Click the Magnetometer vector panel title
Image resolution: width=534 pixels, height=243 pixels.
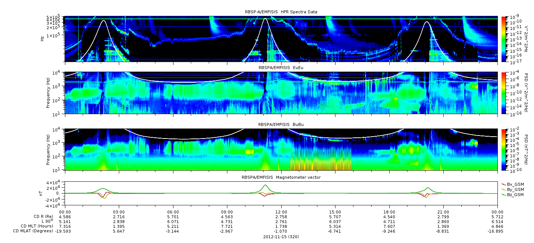point(281,177)
